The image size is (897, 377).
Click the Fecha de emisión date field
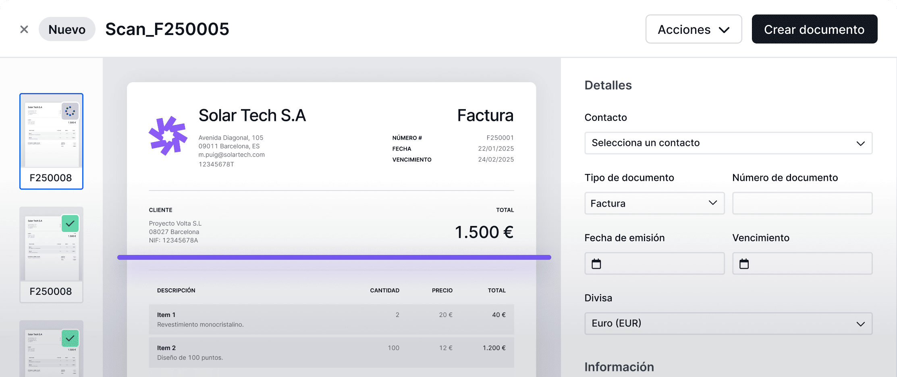[654, 264]
